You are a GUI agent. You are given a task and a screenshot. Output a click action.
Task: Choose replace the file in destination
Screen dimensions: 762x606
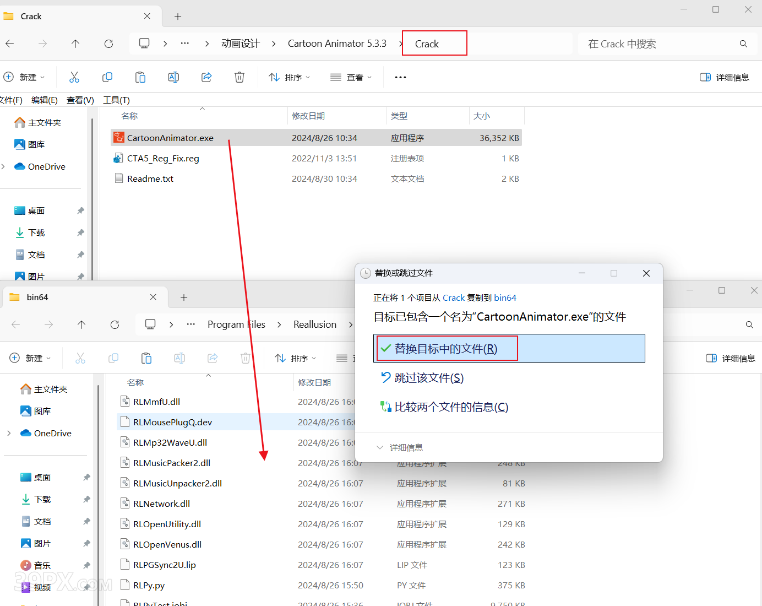[x=446, y=349]
